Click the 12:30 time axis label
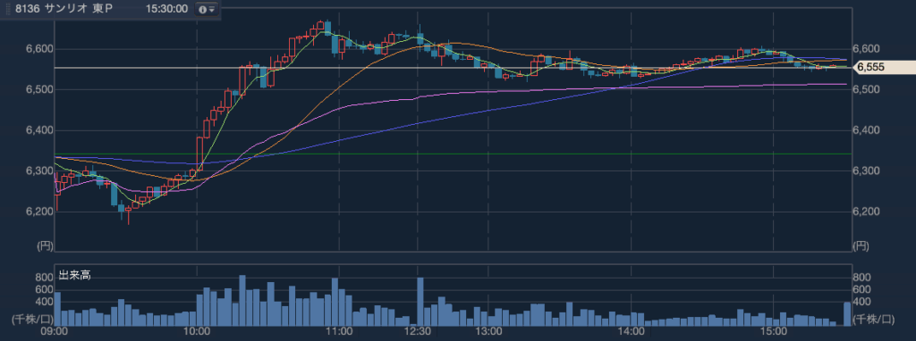The height and width of the screenshot is (341, 916). click(417, 332)
